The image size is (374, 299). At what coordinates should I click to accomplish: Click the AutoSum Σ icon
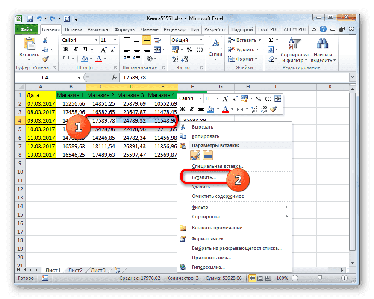click(271, 40)
